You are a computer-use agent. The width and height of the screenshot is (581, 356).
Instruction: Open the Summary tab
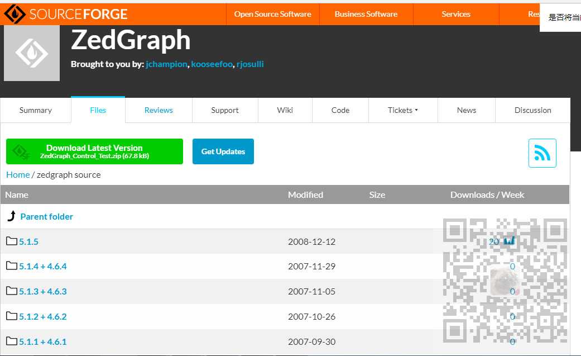[x=36, y=110]
